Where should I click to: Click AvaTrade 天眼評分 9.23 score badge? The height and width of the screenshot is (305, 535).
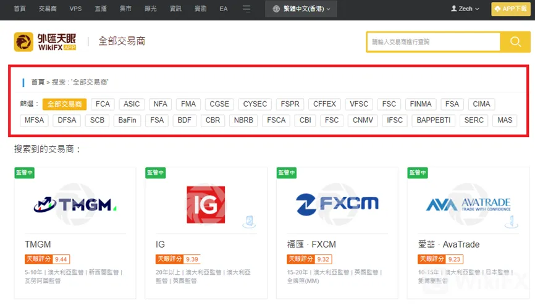pos(440,259)
